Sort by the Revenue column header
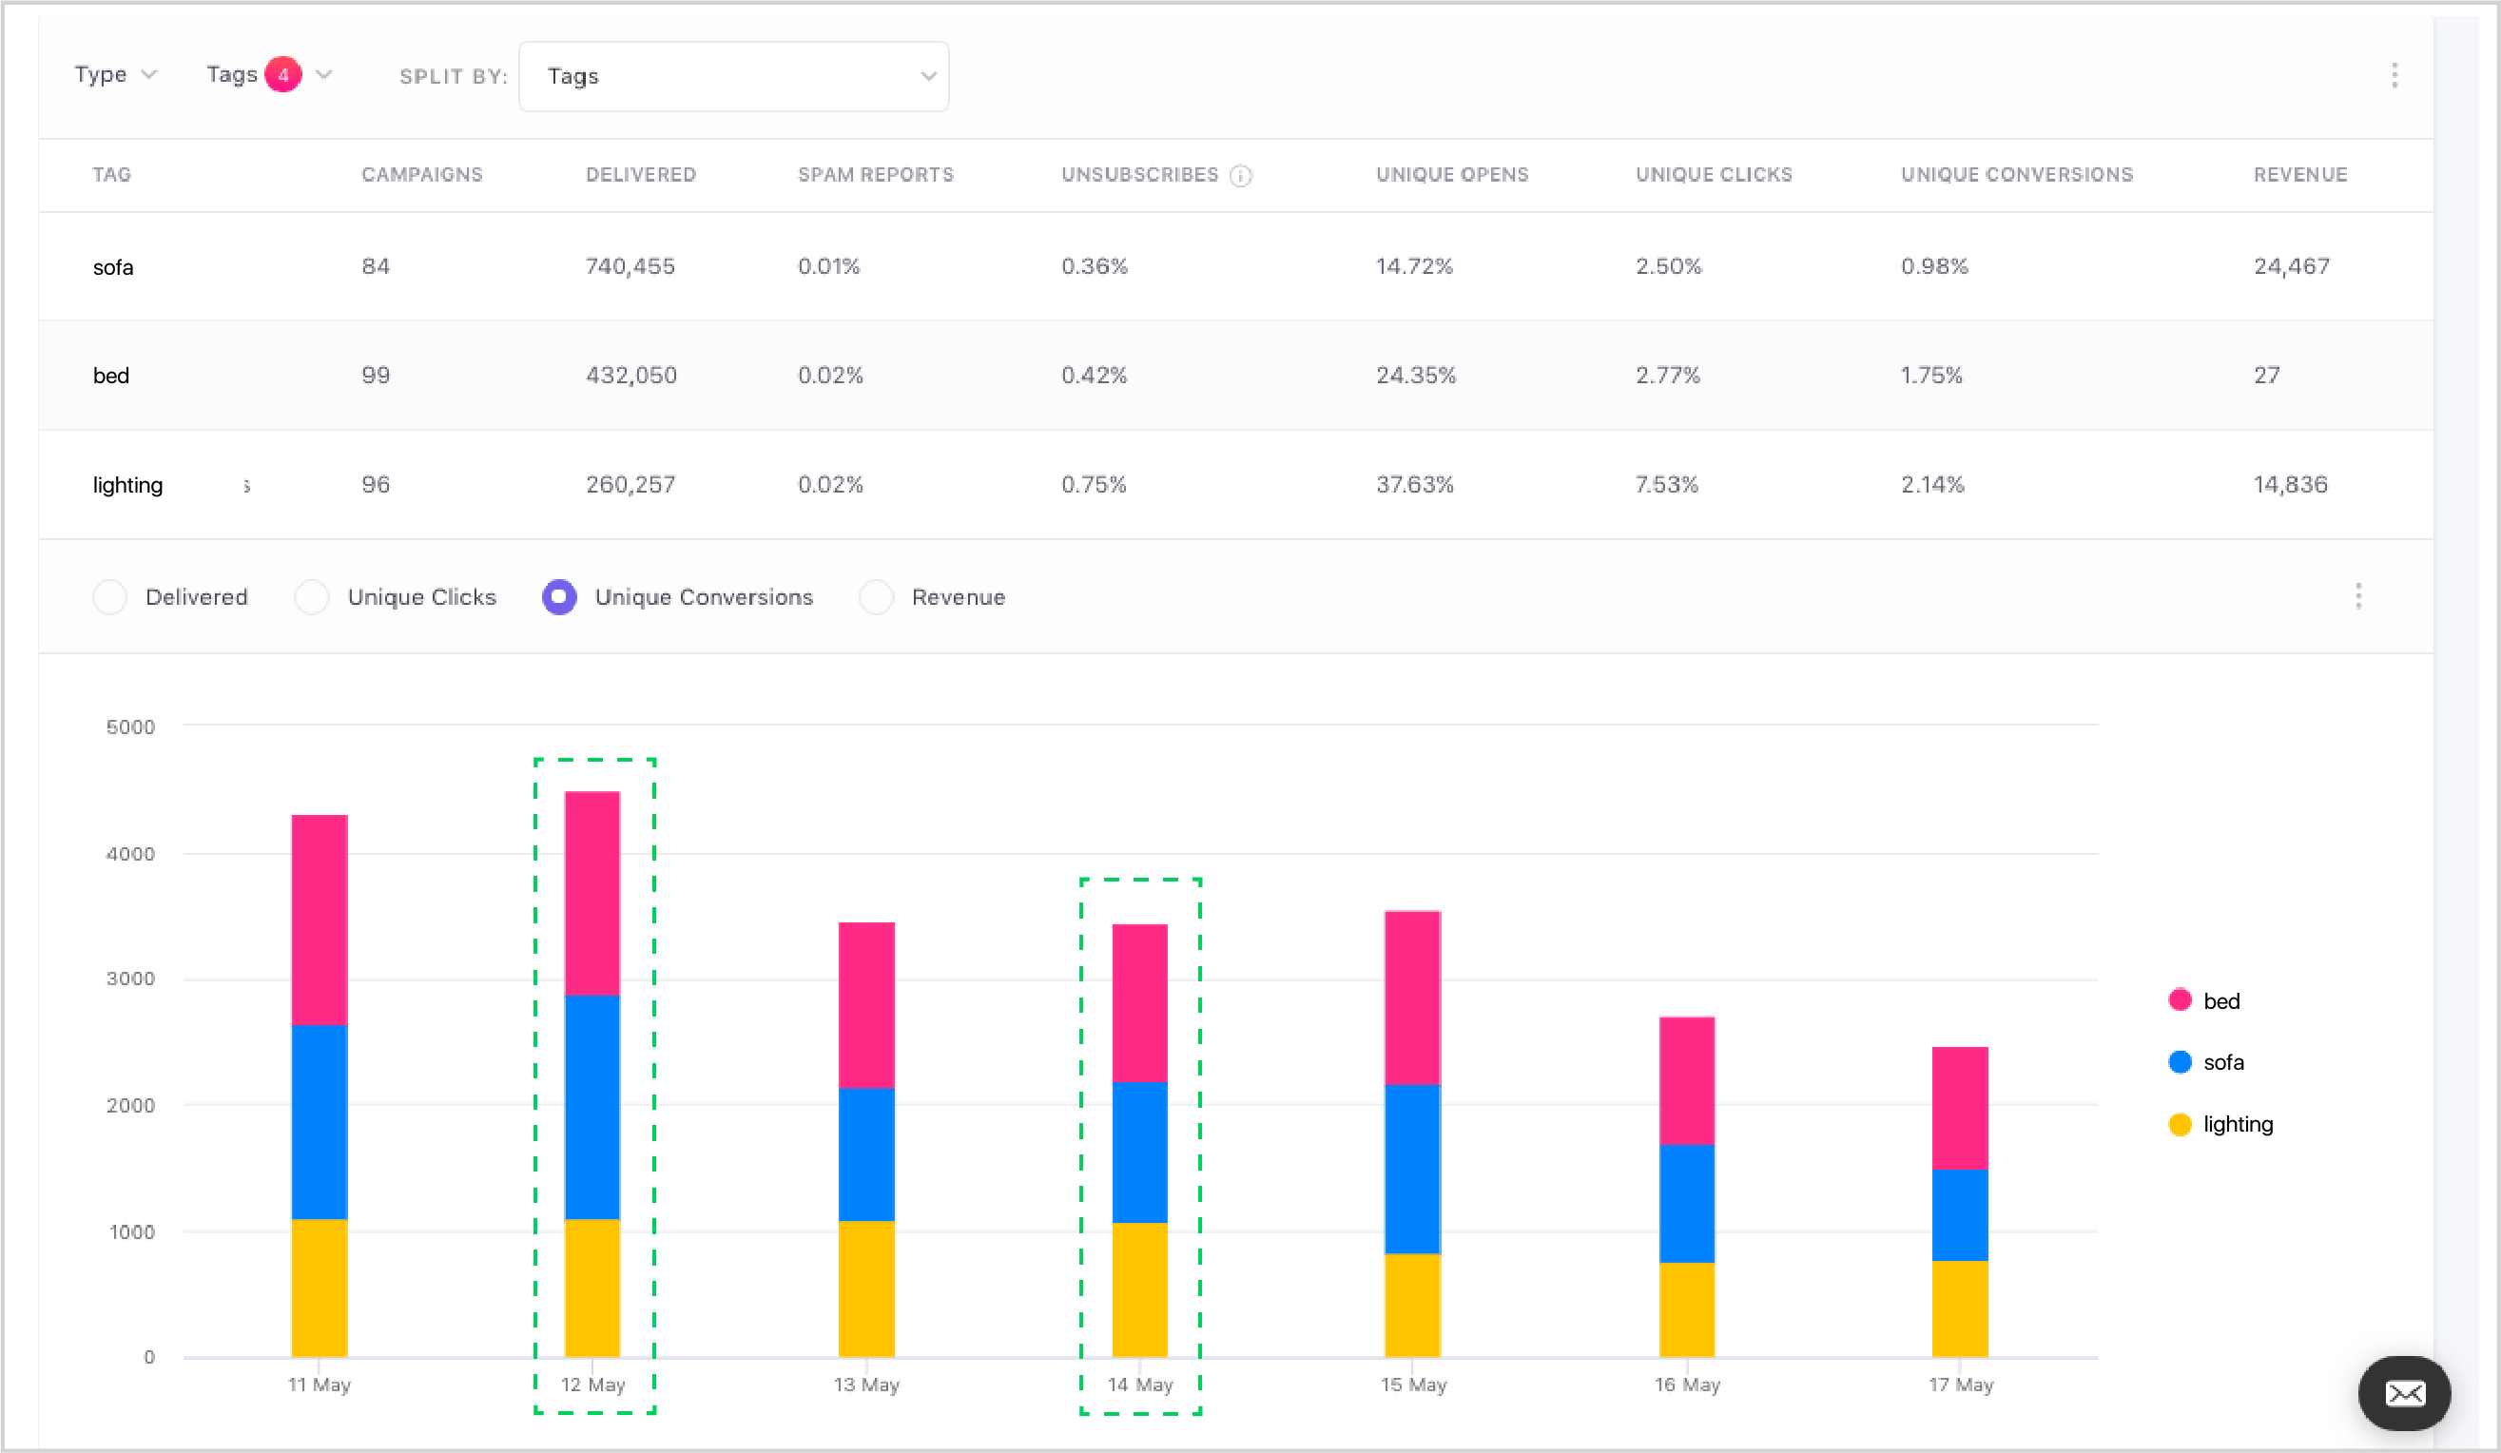 pos(2299,175)
